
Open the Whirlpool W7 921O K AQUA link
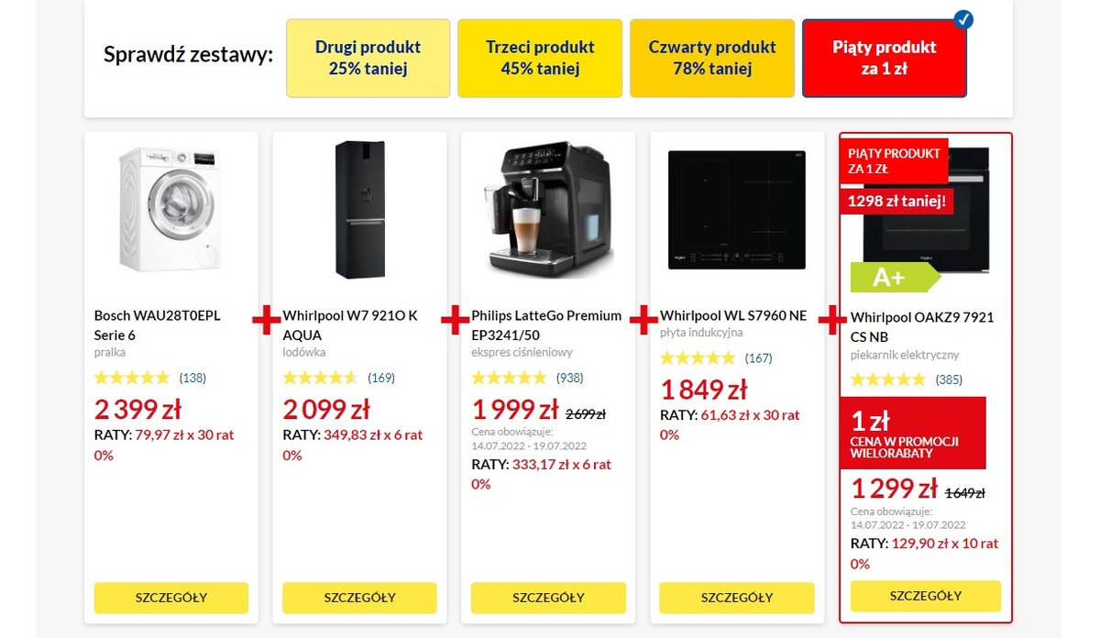[350, 325]
